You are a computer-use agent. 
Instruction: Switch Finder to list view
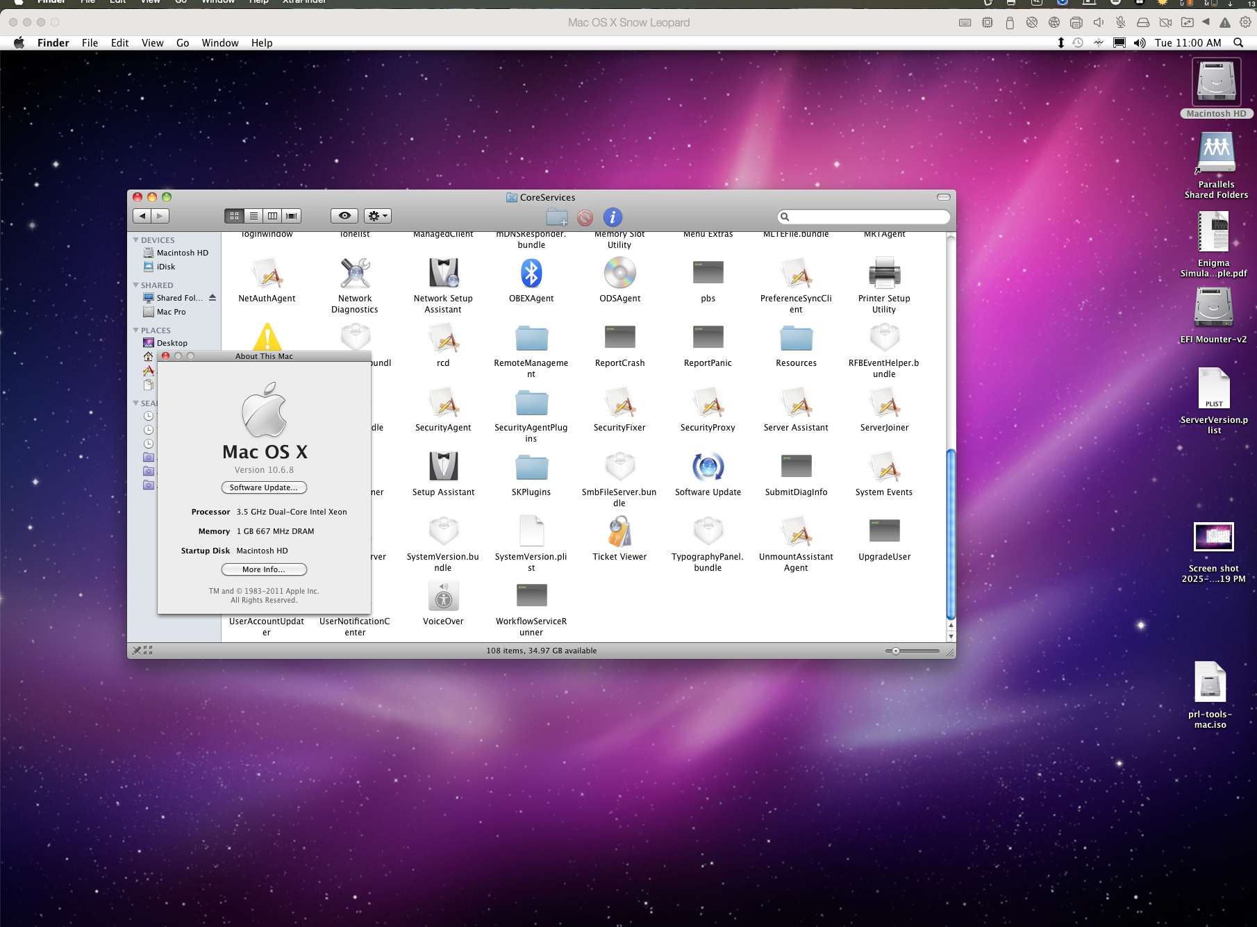coord(253,216)
